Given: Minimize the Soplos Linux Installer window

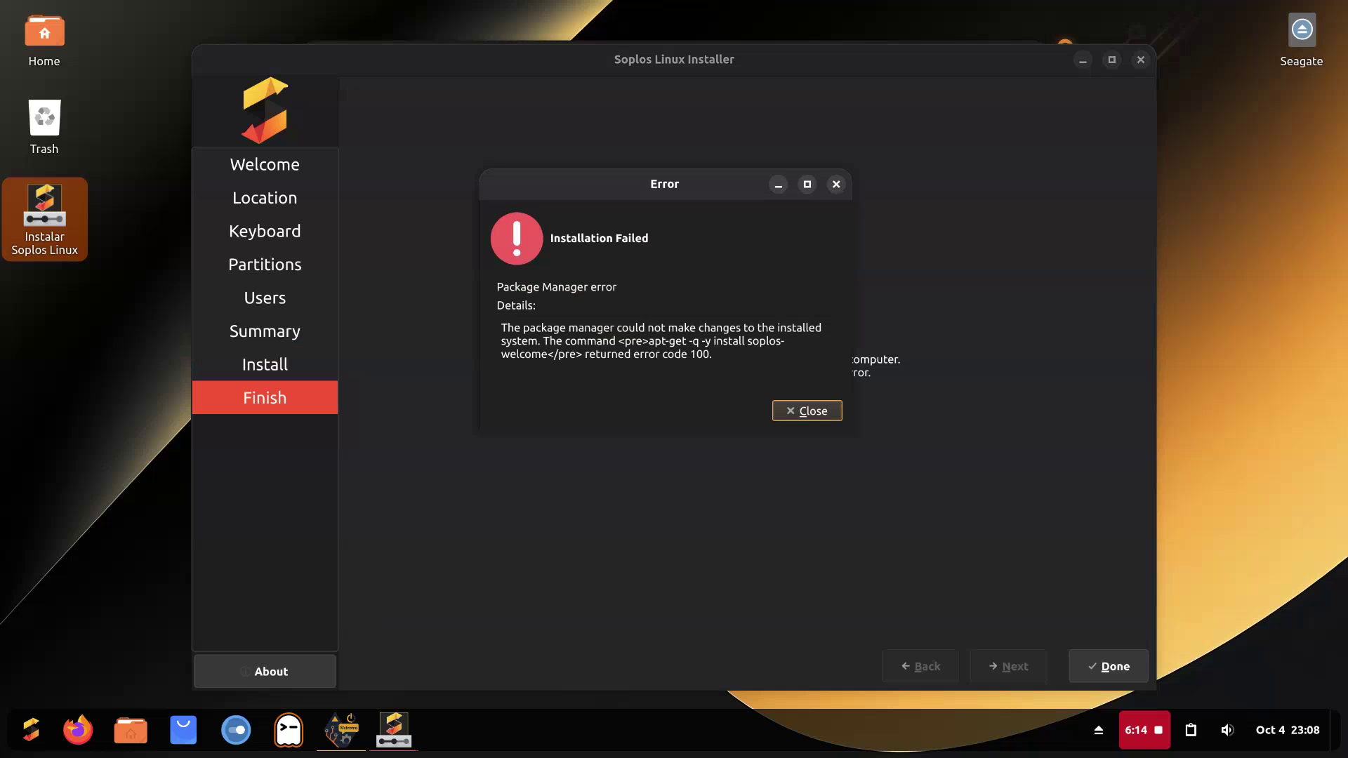Looking at the screenshot, I should 1083,60.
